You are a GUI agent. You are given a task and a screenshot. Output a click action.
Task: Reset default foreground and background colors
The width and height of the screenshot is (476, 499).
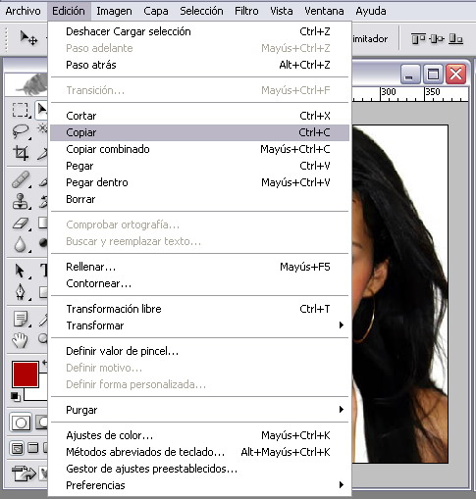pyautogui.click(x=16, y=397)
